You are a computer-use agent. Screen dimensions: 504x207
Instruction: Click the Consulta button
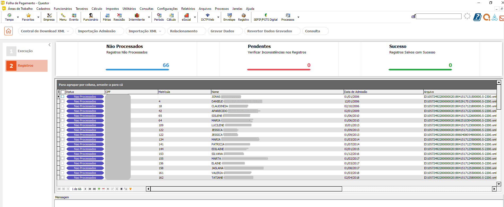click(315, 31)
